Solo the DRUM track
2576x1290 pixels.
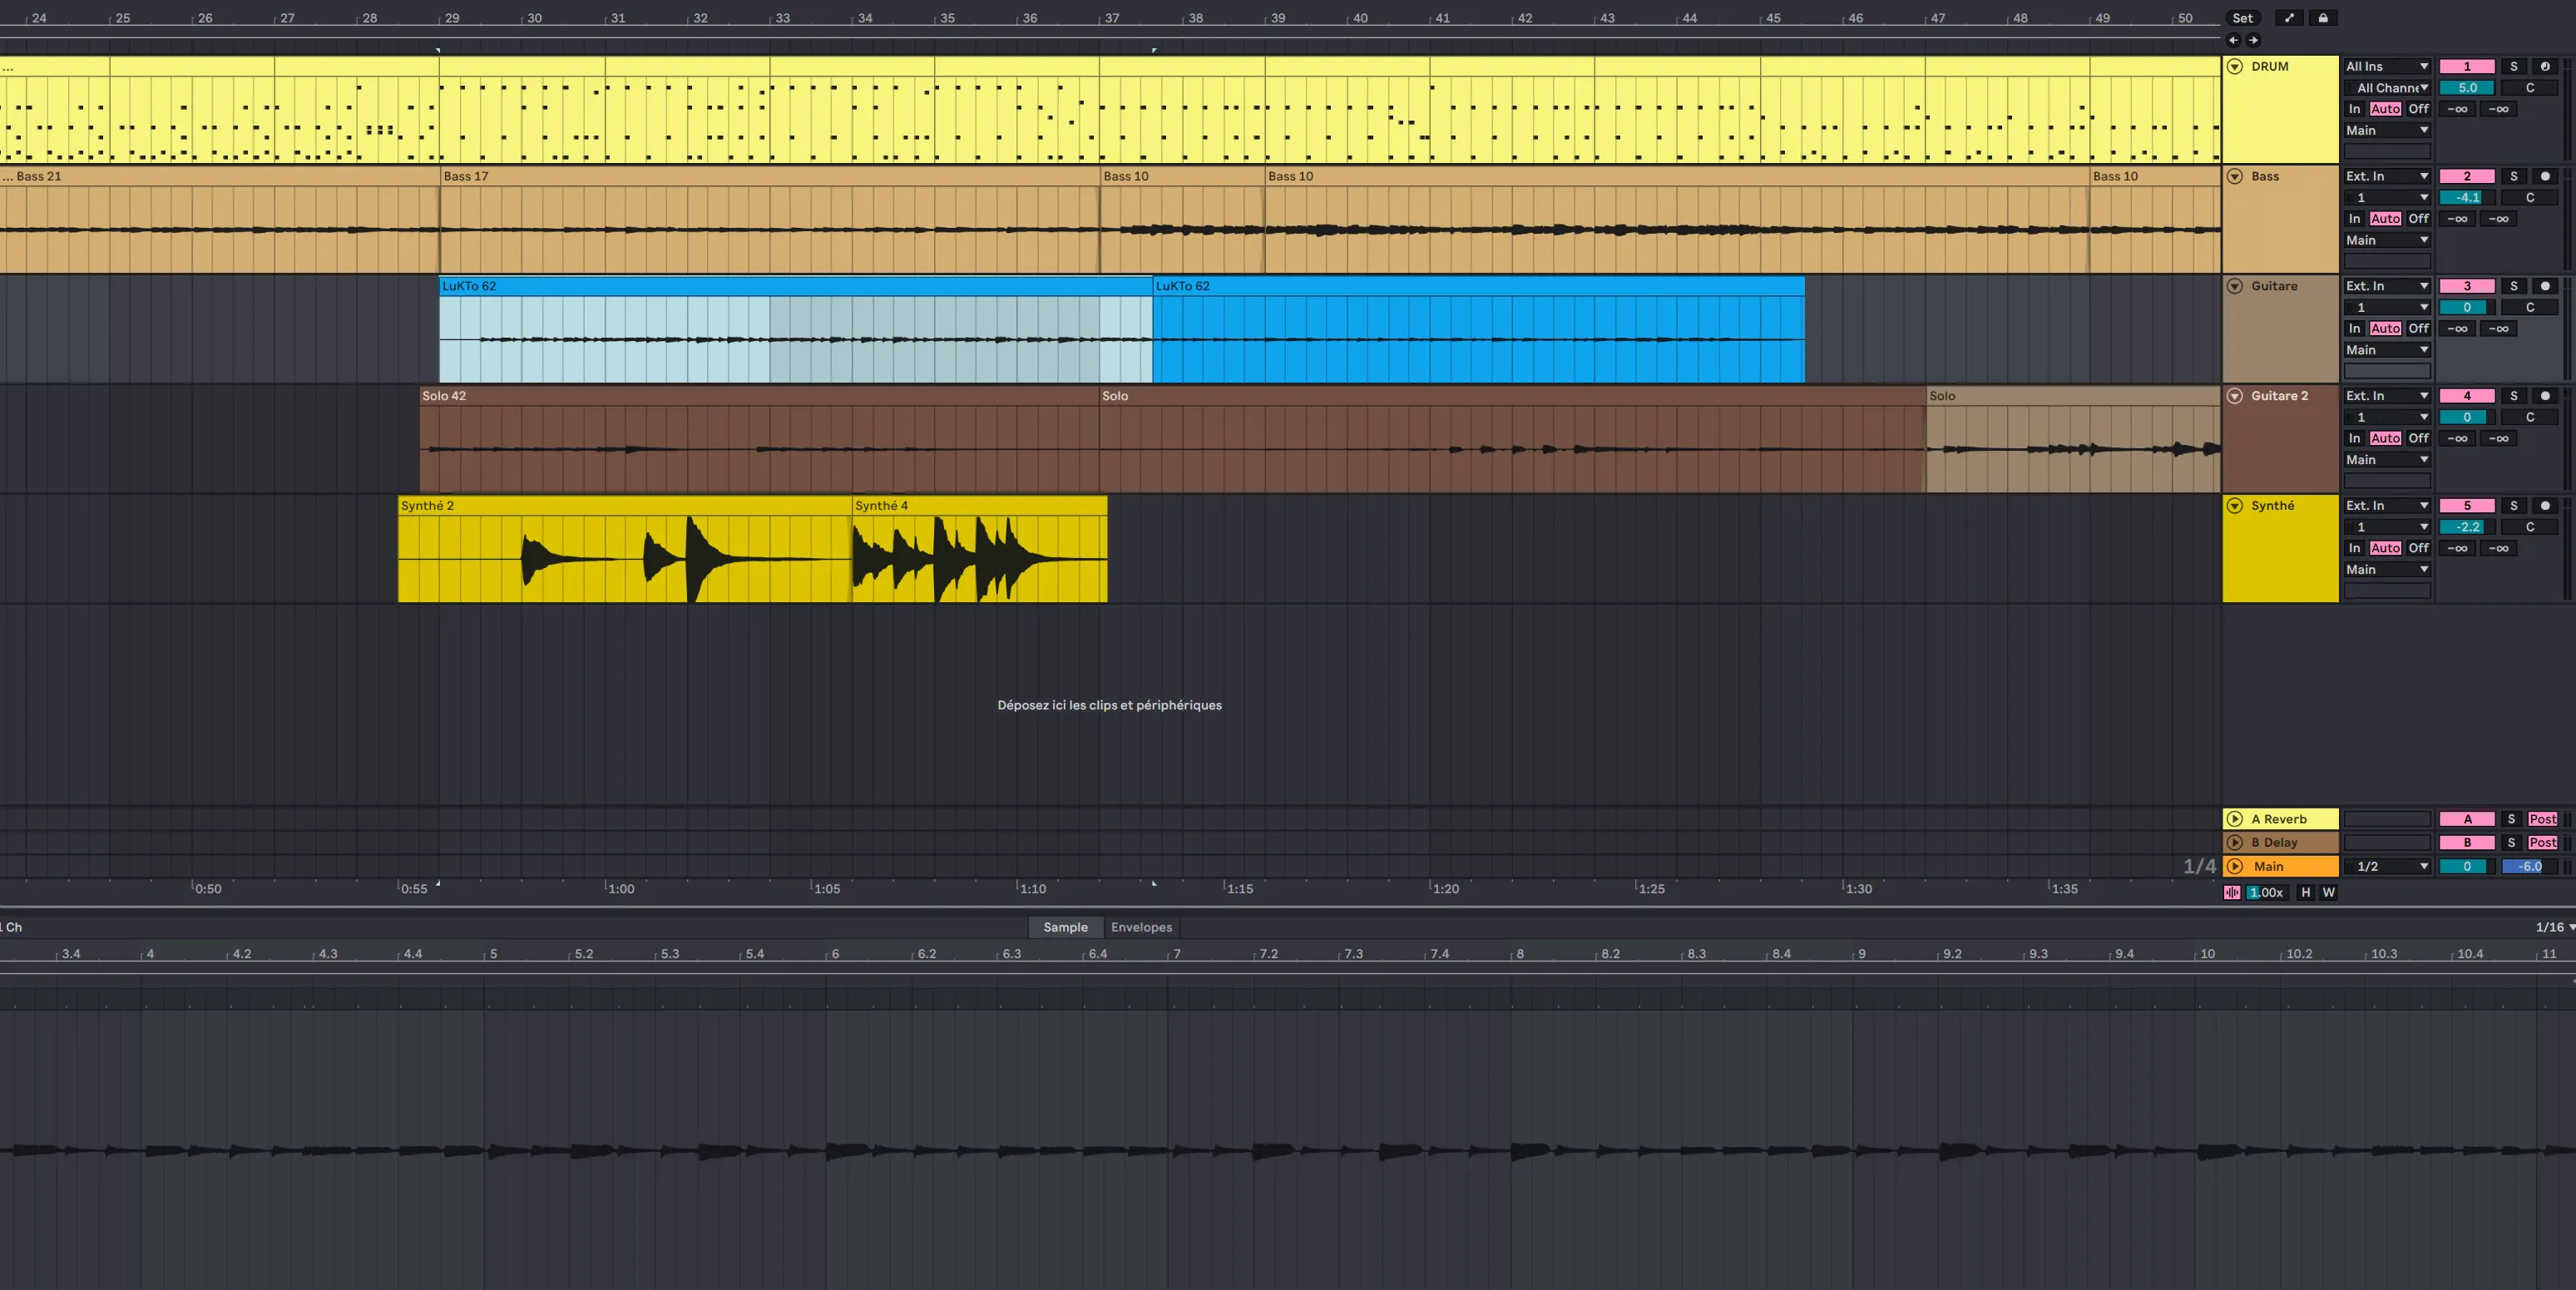(x=2513, y=66)
